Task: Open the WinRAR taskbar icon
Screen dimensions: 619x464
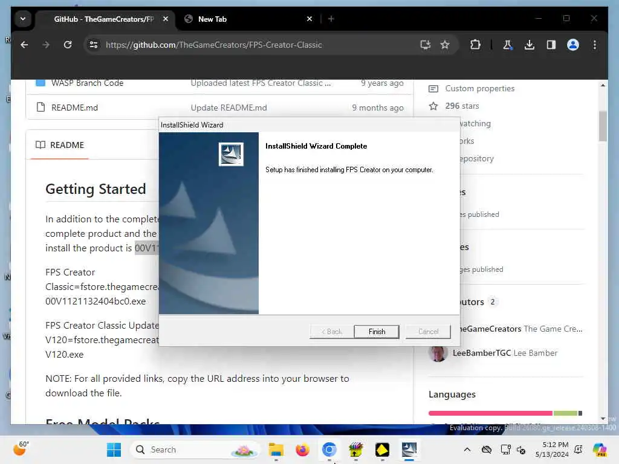Action: [355, 449]
